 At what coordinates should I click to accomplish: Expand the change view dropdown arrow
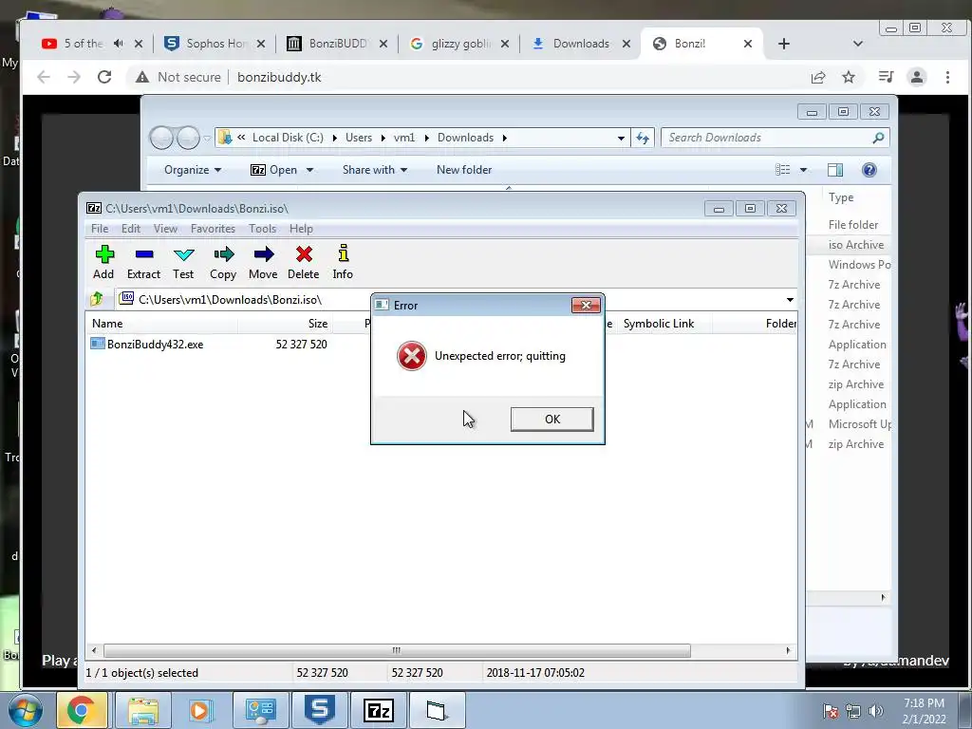point(803,170)
